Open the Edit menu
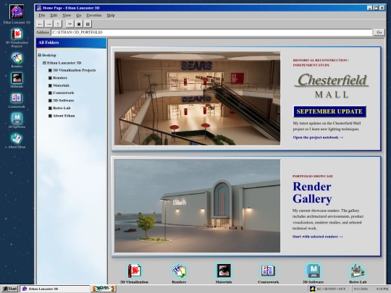Image resolution: width=391 pixels, height=293 pixels. pos(54,15)
